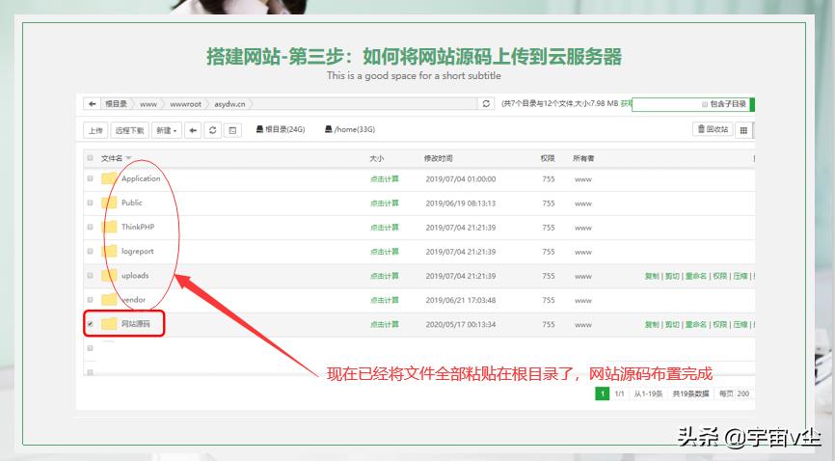835x461 pixels.
Task: Click 剪切 in the 网站源码 row
Action: click(672, 324)
